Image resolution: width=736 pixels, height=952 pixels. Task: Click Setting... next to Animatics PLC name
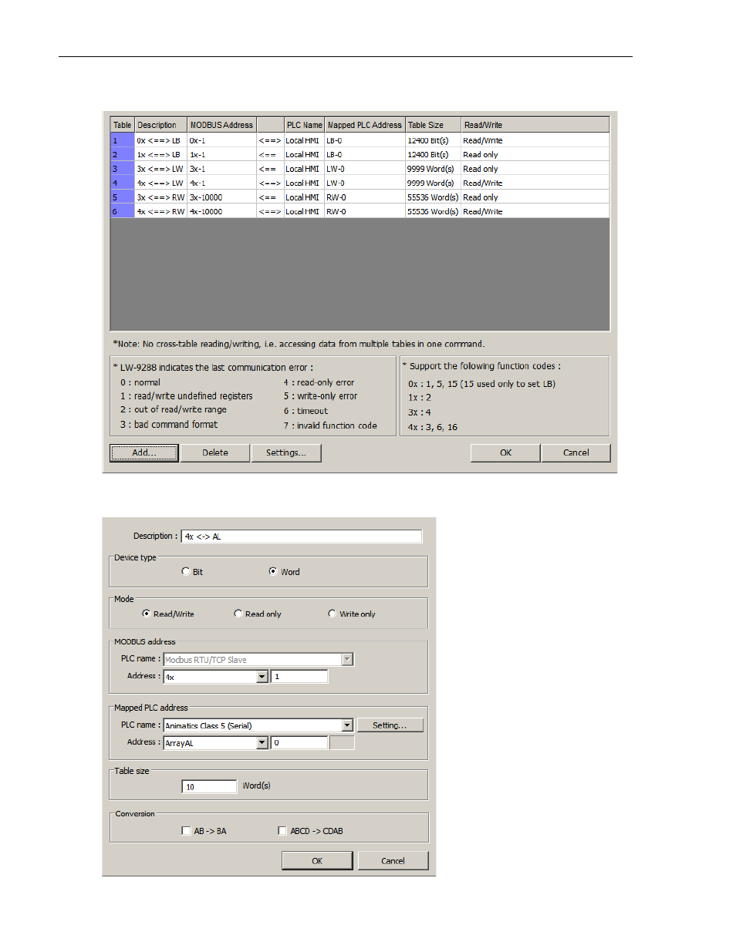pos(390,725)
